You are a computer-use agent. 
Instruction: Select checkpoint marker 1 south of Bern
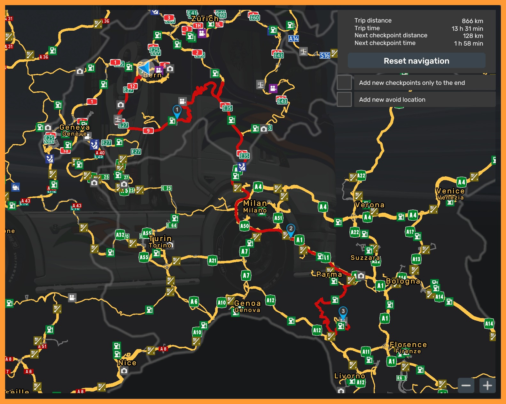click(177, 110)
